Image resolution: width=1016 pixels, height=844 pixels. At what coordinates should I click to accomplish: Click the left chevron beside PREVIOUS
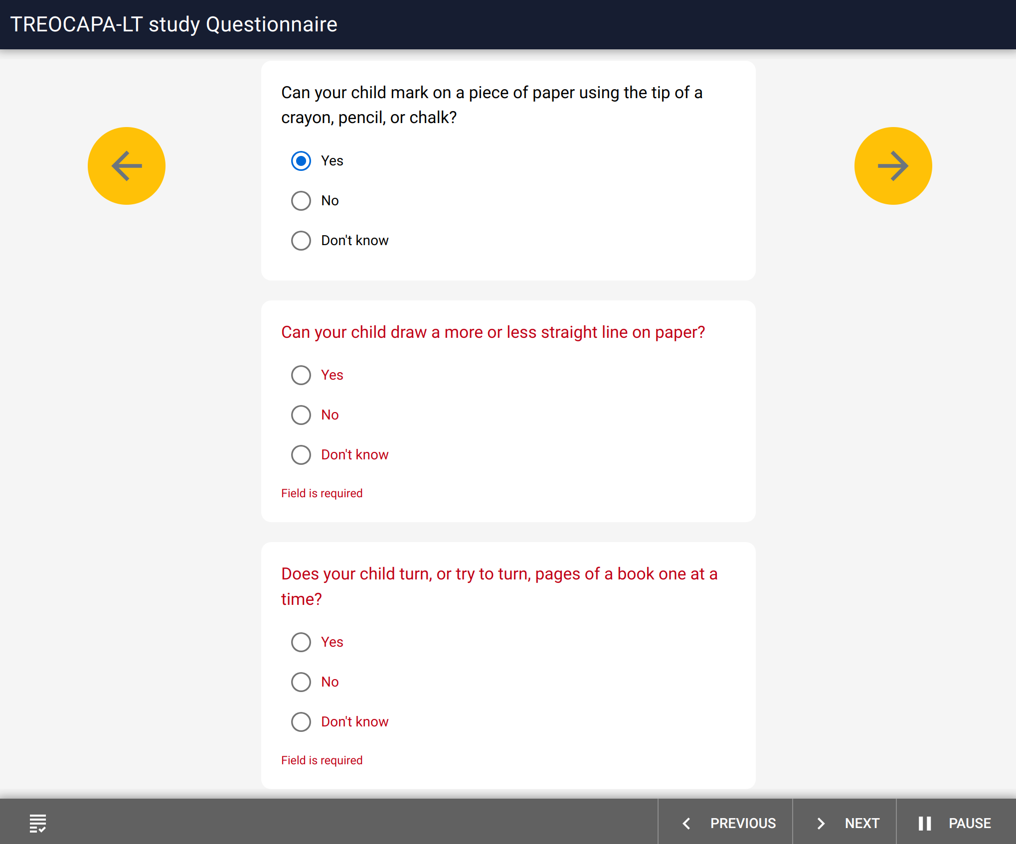pos(686,823)
